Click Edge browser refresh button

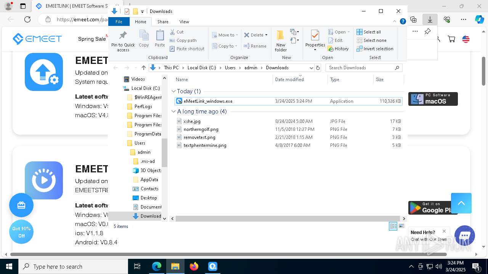[27, 19]
